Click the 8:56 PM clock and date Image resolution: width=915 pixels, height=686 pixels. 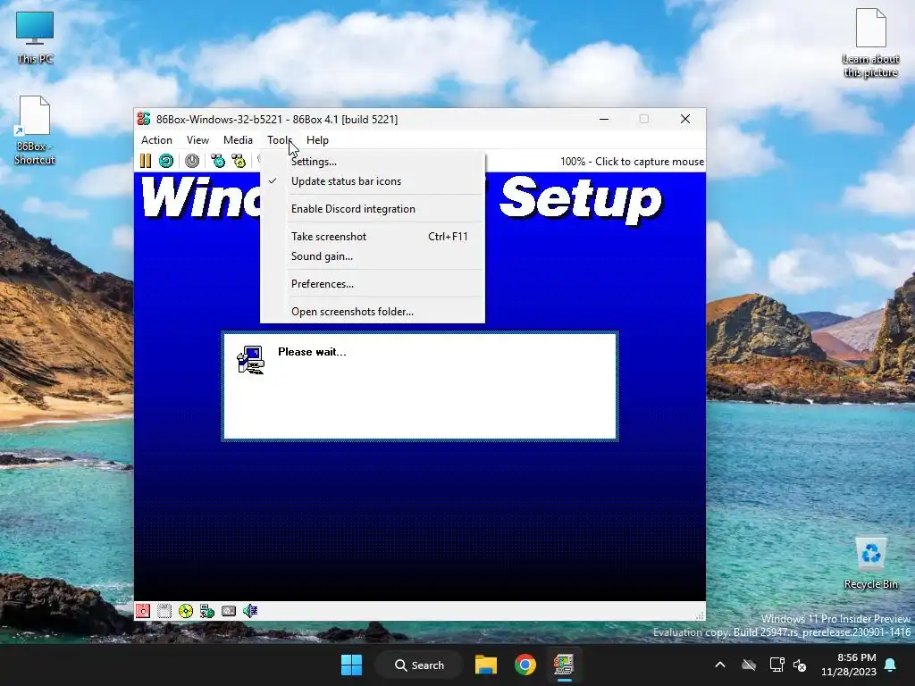849,665
